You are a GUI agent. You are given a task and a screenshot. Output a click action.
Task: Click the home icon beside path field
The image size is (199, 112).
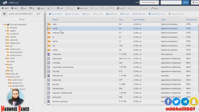[4, 14]
